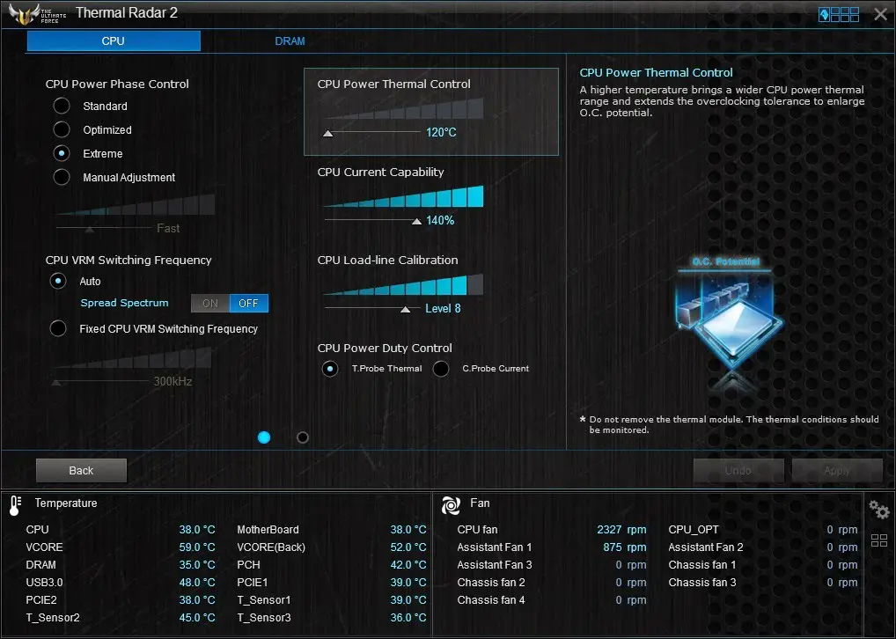Select T.Probe Thermal duty control
This screenshot has height=639, width=896.
click(330, 369)
